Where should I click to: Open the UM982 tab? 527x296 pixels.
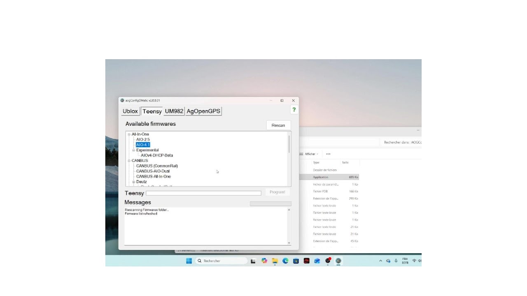(174, 111)
